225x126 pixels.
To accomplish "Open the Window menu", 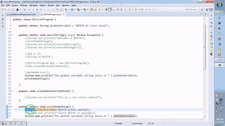I will (x=66, y=5).
